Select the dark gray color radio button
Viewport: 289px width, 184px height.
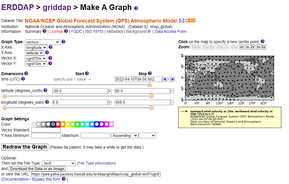coord(48,124)
